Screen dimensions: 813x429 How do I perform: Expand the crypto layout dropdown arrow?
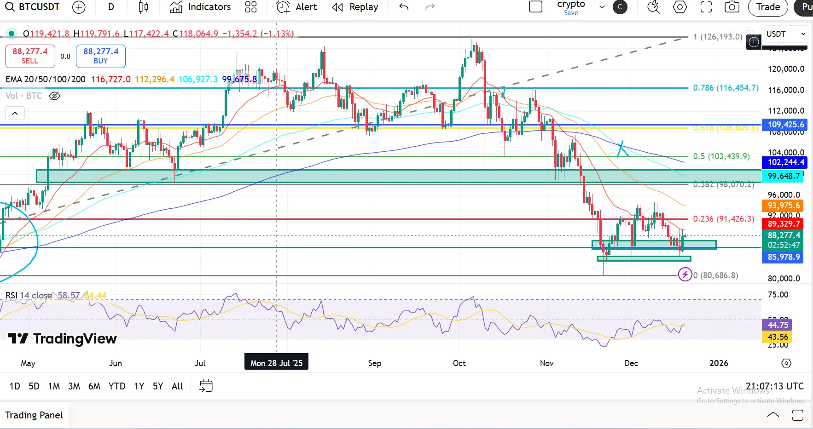click(x=602, y=7)
